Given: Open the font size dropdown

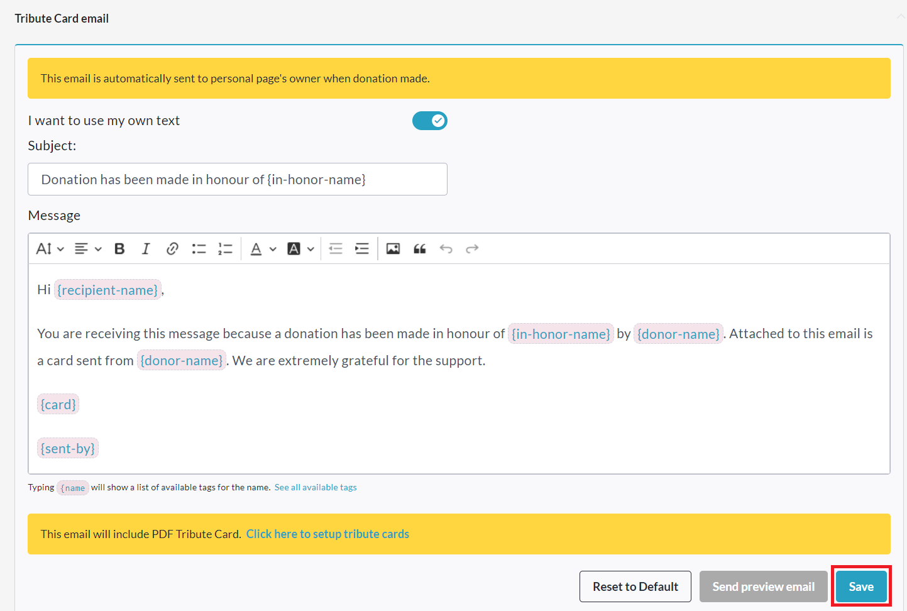Looking at the screenshot, I should tap(50, 249).
